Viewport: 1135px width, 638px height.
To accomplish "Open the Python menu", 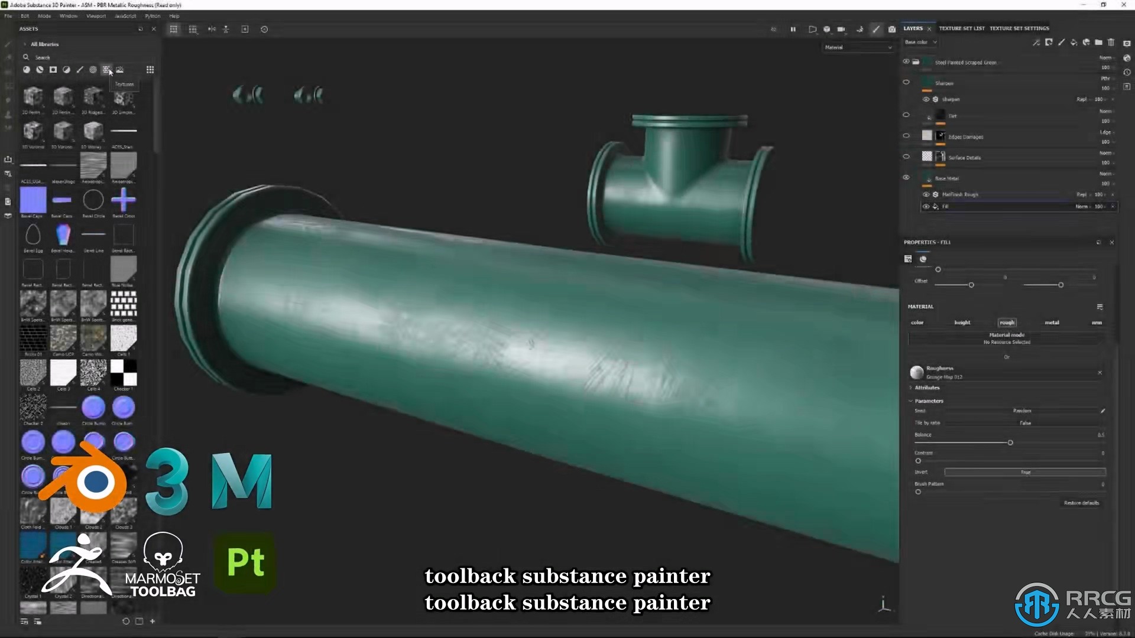I will coord(153,16).
